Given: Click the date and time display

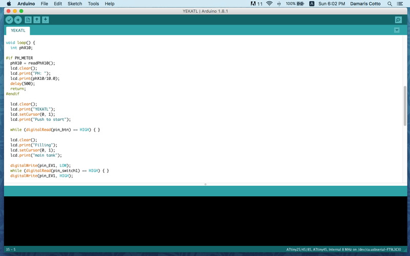Looking at the screenshot, I should coord(332,4).
